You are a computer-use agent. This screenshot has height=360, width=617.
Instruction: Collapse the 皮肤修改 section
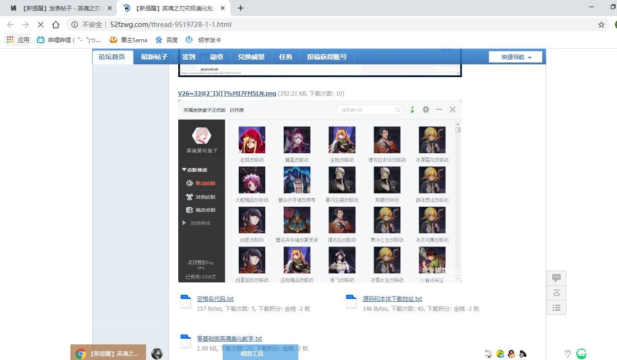[x=195, y=170]
